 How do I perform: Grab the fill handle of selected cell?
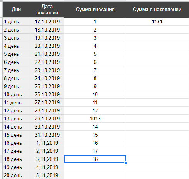point(126,163)
